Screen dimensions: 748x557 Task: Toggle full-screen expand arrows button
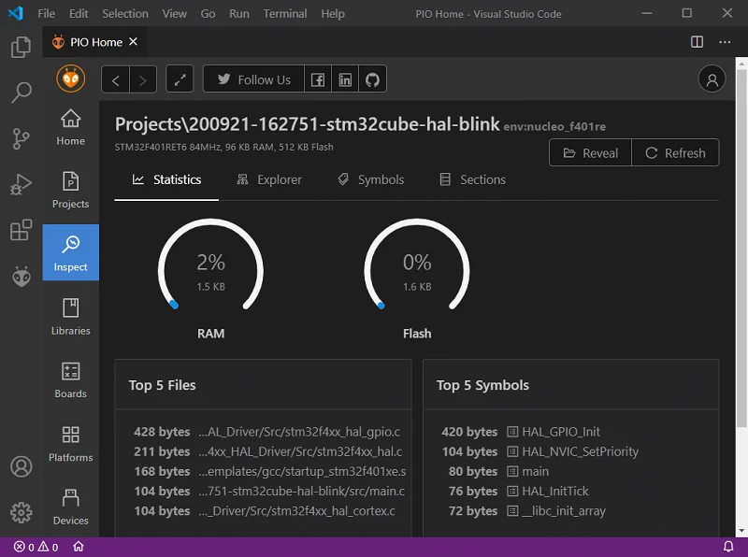180,79
